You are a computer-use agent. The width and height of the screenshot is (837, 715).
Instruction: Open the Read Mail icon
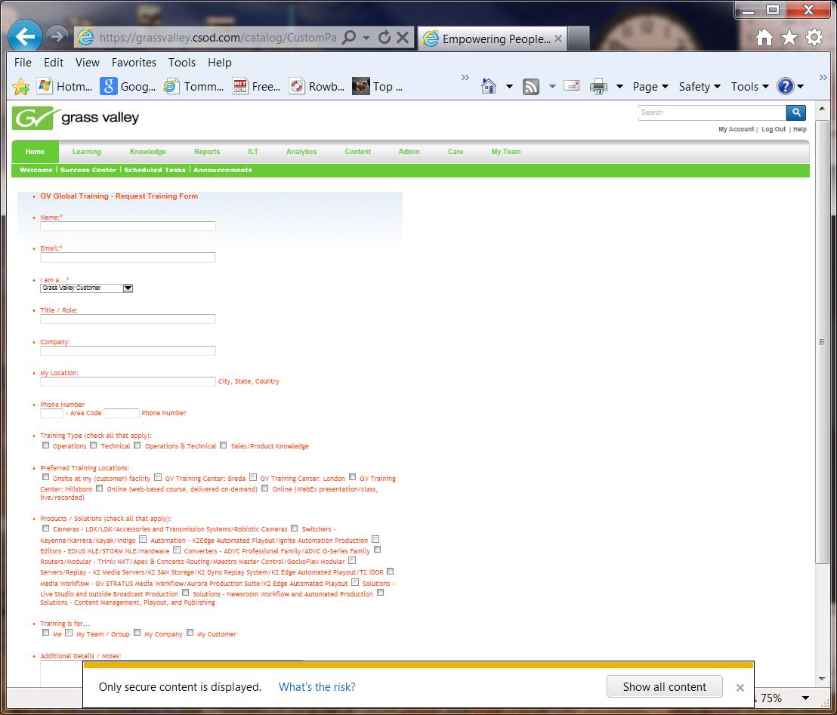point(572,86)
